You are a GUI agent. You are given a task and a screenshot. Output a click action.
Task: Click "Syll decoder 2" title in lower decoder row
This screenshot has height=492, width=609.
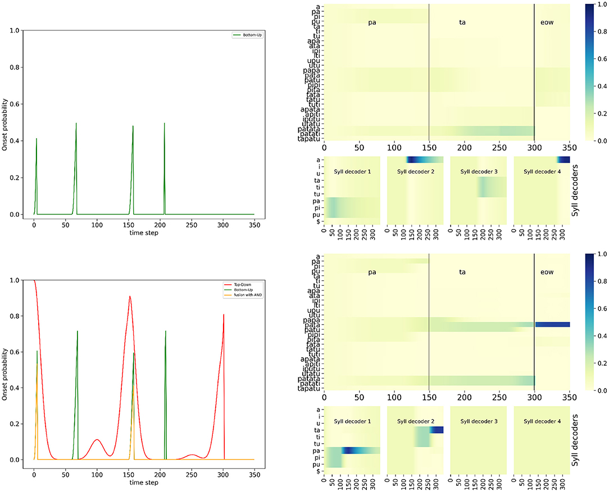(x=416, y=421)
